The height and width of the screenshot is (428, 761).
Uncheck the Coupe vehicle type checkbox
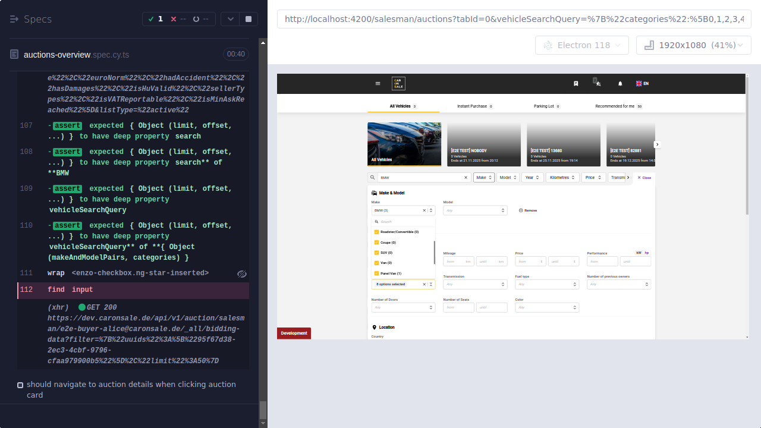click(376, 243)
